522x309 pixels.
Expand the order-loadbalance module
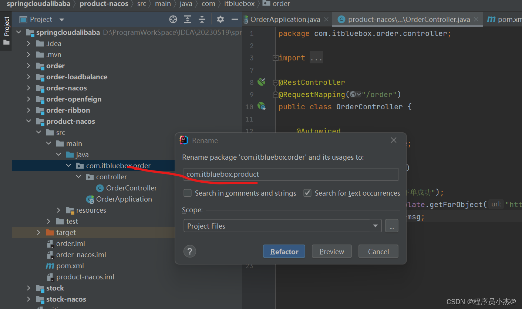pyautogui.click(x=29, y=77)
